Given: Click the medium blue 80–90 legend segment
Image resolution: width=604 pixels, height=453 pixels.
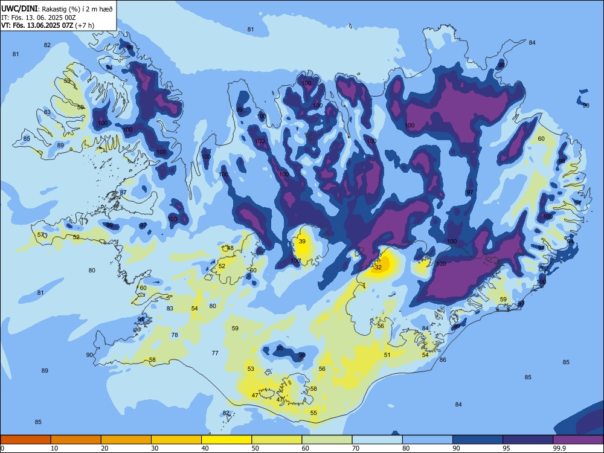Looking at the screenshot, I should pos(428,440).
